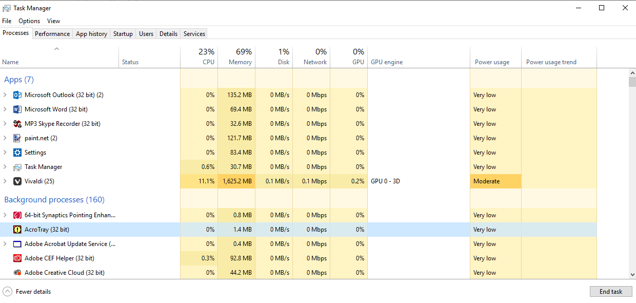Expand the 64-bit Synaptics Pointing entry
This screenshot has width=636, height=303.
point(5,215)
